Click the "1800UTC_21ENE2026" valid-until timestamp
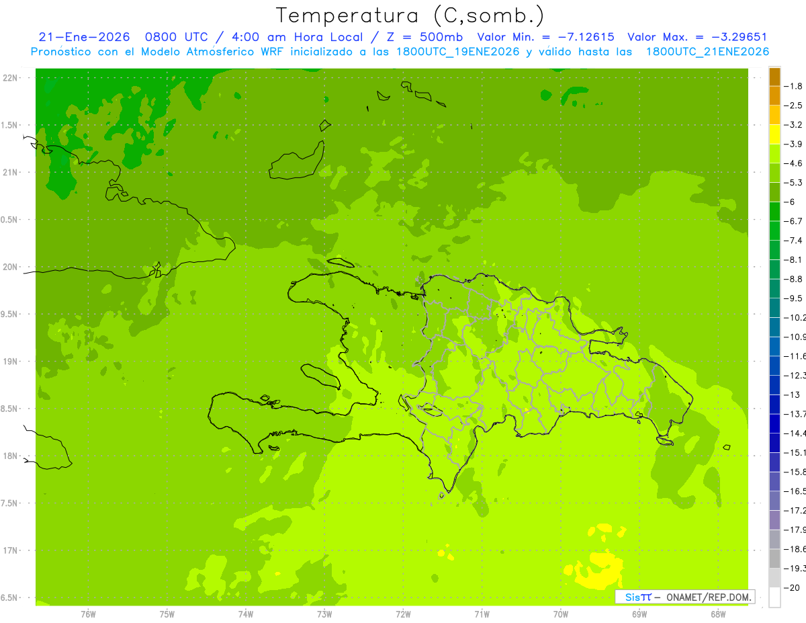Viewport: 806px width, 623px height. 707,52
